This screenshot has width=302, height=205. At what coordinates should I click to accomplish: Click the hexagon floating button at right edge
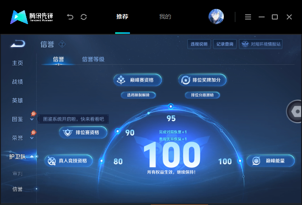pyautogui.click(x=294, y=111)
